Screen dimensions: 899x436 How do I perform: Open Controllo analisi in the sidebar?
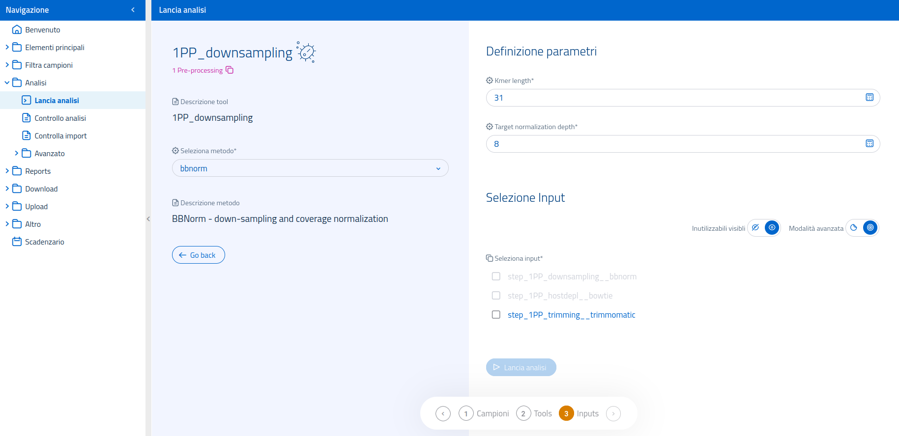click(60, 118)
